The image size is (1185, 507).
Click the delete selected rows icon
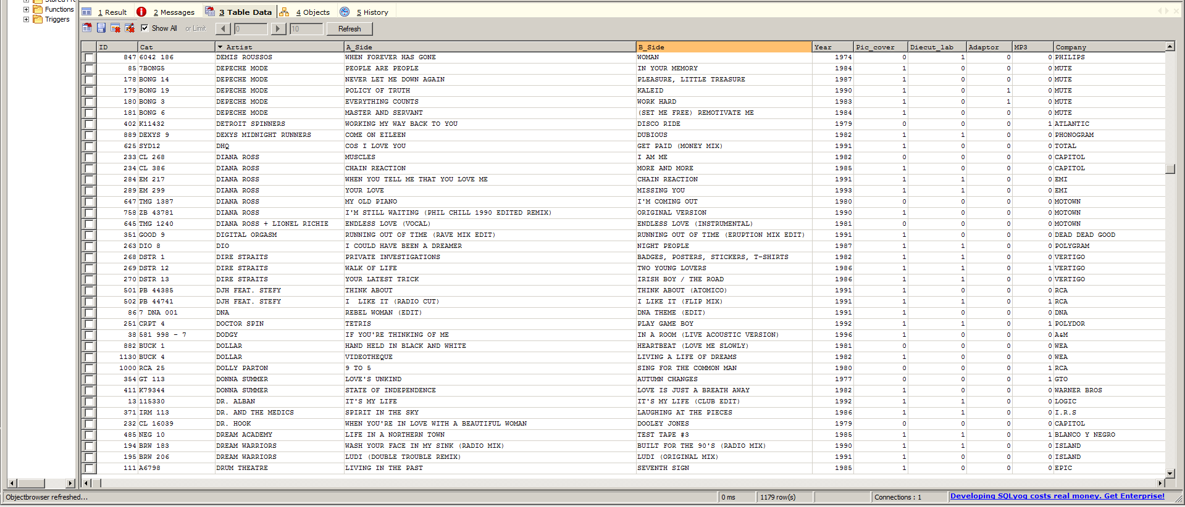(115, 28)
